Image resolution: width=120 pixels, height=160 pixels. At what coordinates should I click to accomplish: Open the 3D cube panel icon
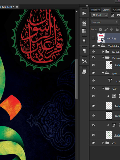(x=84, y=23)
